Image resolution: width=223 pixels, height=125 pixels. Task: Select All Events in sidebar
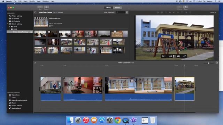[x=15, y=18]
